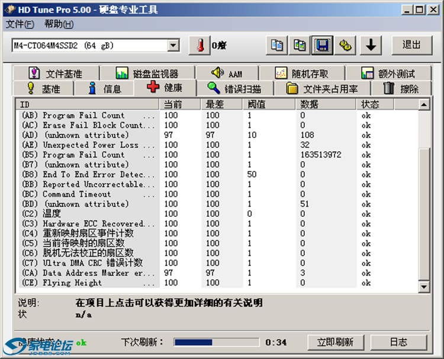This screenshot has height=359, width=444.
Task: Select the (B8) End To End Error row
Action: pos(217,175)
